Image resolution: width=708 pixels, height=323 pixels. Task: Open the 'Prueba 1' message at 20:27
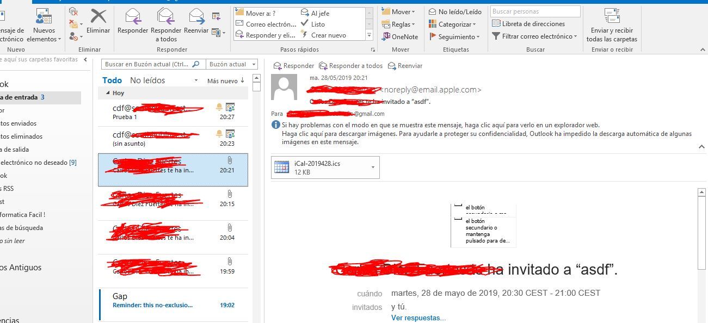coord(173,111)
